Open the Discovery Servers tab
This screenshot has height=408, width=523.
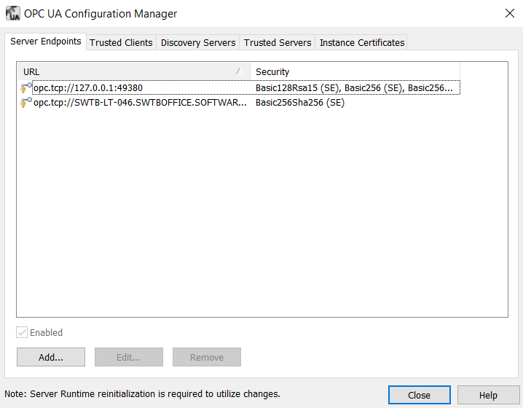198,43
